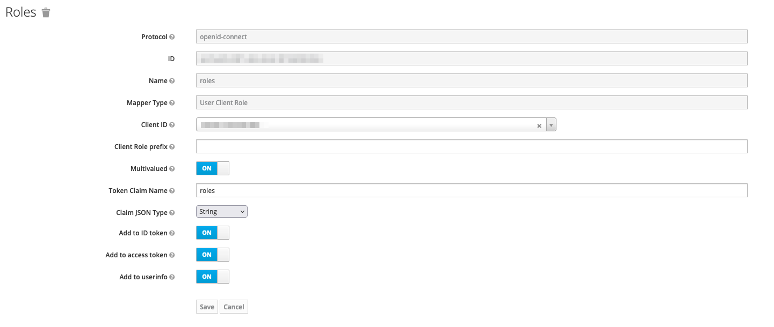Clear the selected Client ID with the x
This screenshot has width=774, height=327.
coord(539,124)
